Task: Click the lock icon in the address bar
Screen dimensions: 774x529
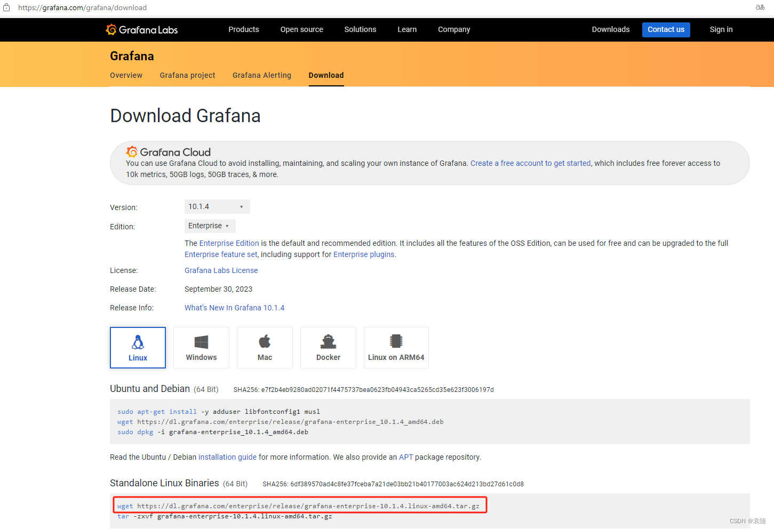Action: 6,7
